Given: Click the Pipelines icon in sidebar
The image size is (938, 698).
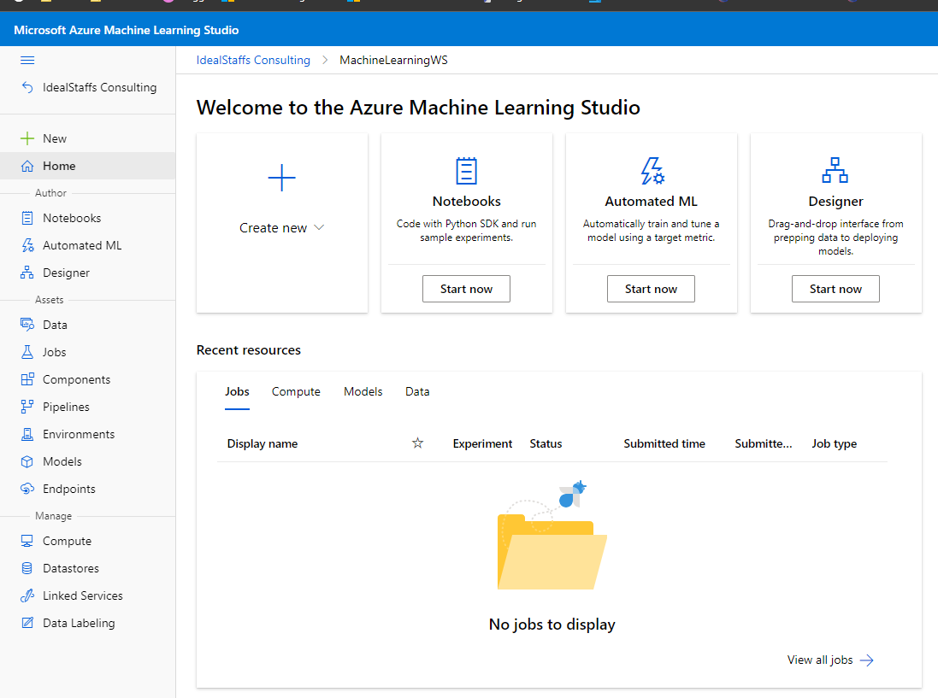Looking at the screenshot, I should pos(27,407).
